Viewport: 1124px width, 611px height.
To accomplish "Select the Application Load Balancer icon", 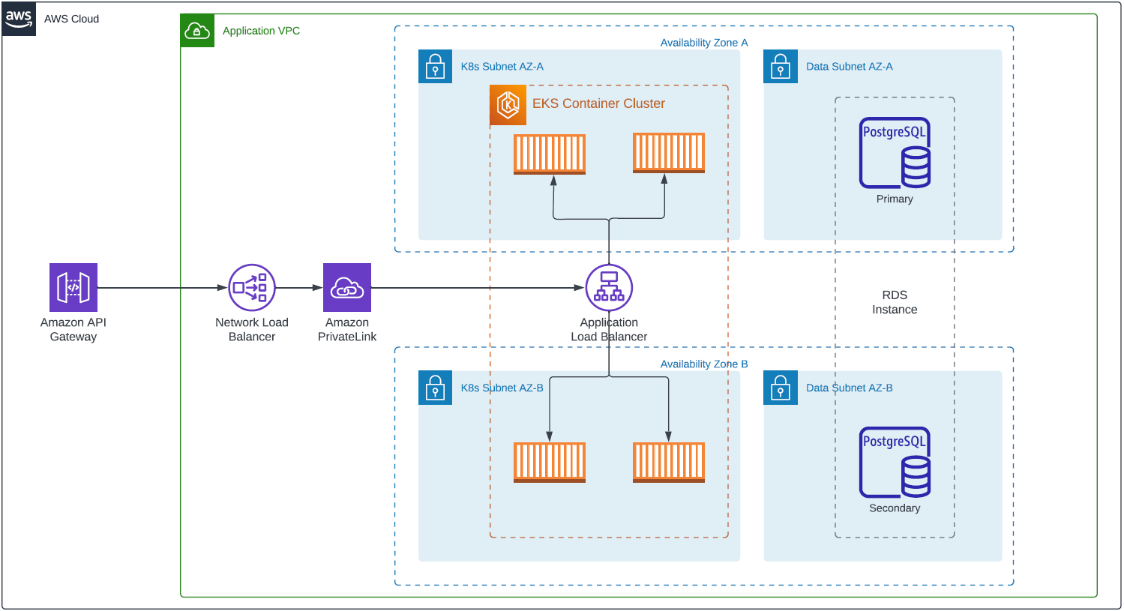I will (609, 288).
